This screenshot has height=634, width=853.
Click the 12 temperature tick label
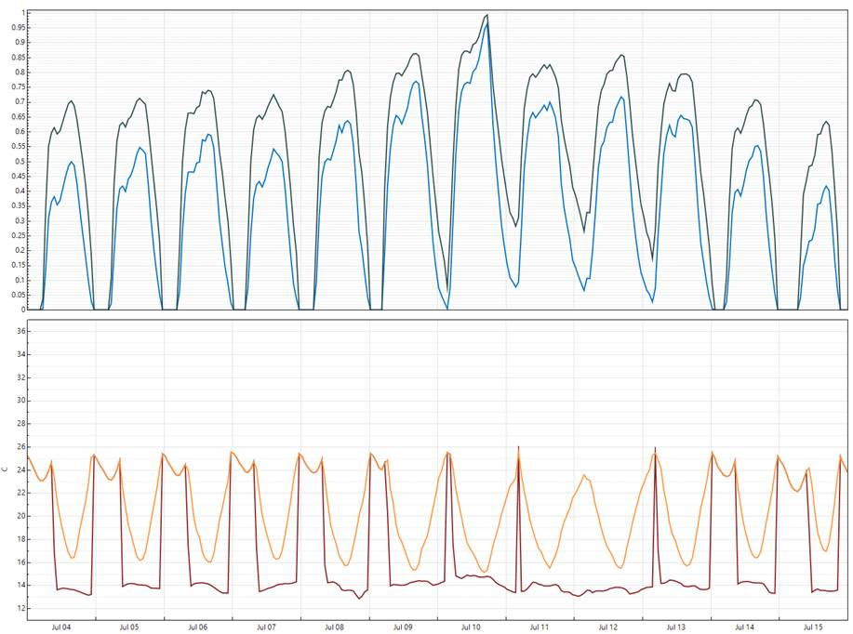point(21,609)
